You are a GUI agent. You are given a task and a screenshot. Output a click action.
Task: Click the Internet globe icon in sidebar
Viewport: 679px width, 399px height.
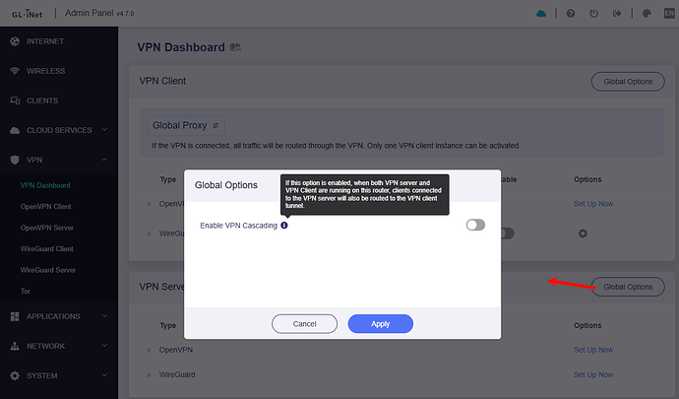click(x=15, y=41)
